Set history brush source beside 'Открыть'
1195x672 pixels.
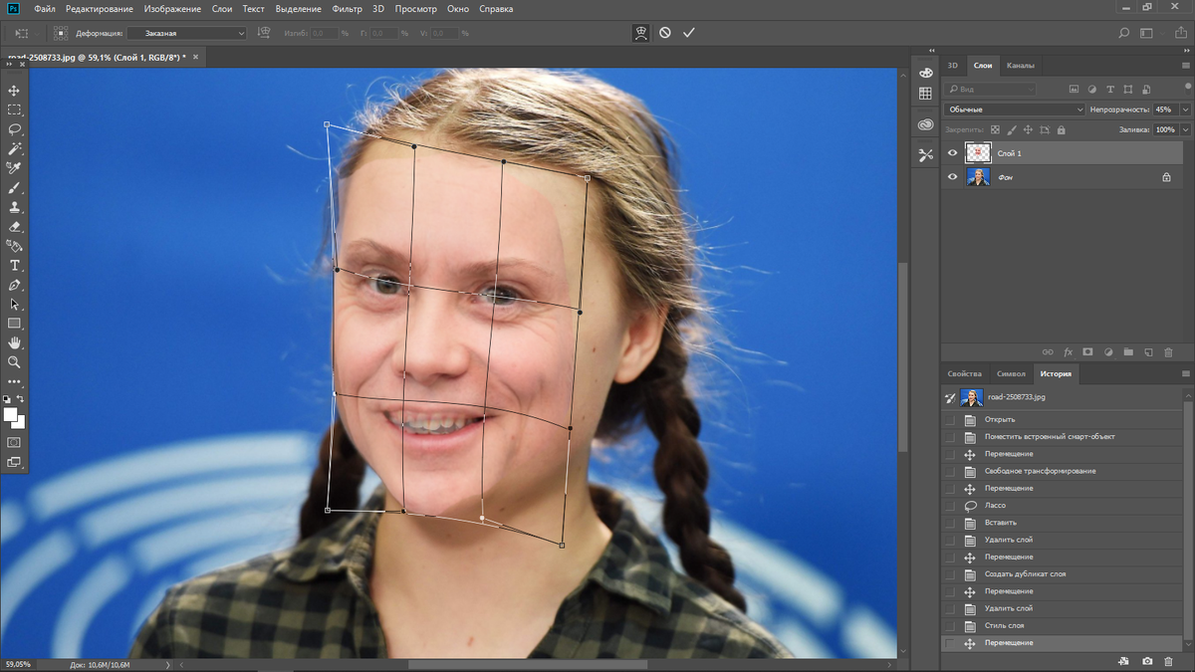[949, 420]
